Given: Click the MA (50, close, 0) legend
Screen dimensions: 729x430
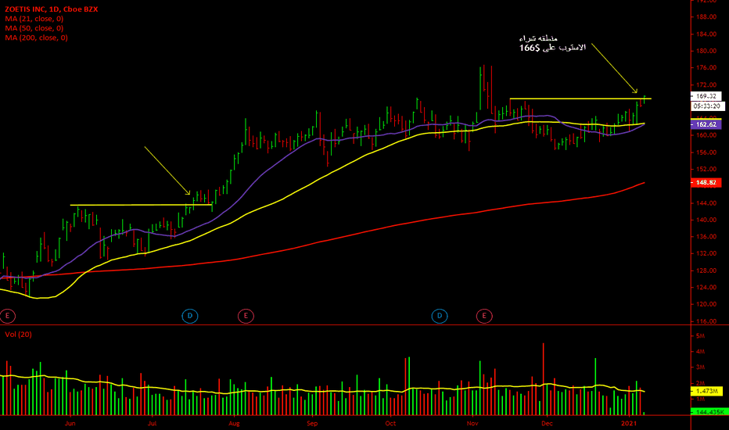Looking at the screenshot, I should click(34, 28).
